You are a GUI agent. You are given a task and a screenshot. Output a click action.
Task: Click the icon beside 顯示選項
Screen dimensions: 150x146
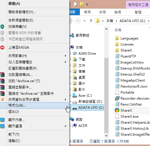click(2, 126)
